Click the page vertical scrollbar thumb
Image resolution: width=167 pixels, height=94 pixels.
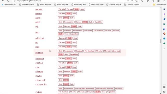click(x=160, y=41)
